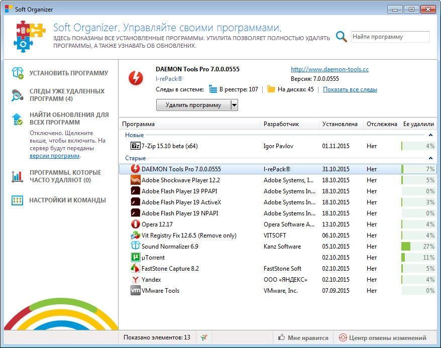The image size is (441, 348).
Task: Click the frequently removed programs chart icon
Action: (x=18, y=177)
